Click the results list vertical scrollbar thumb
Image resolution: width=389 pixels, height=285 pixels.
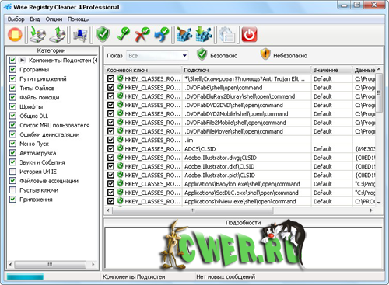click(x=379, y=92)
